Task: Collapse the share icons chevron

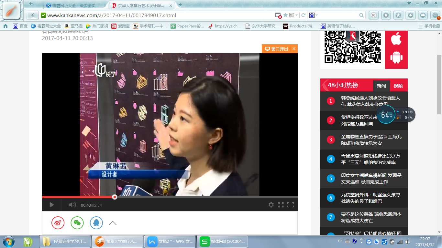Action: tap(113, 223)
